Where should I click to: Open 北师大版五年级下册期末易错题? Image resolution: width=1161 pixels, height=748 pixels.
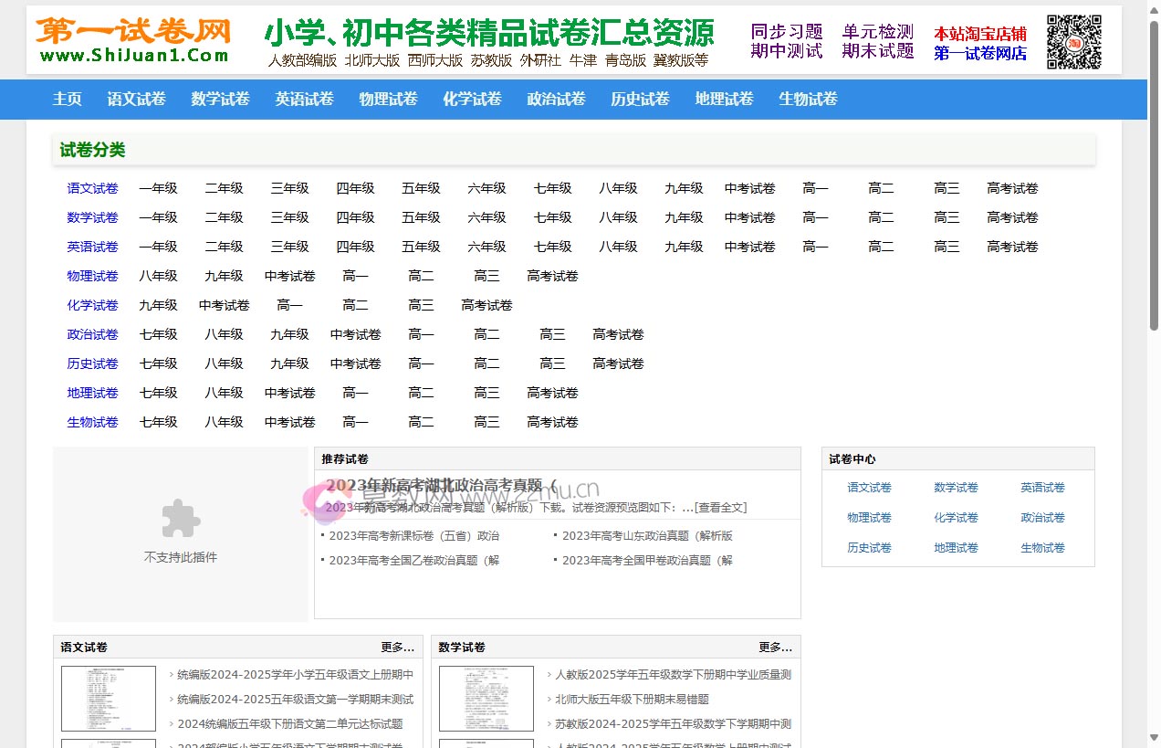click(x=636, y=699)
